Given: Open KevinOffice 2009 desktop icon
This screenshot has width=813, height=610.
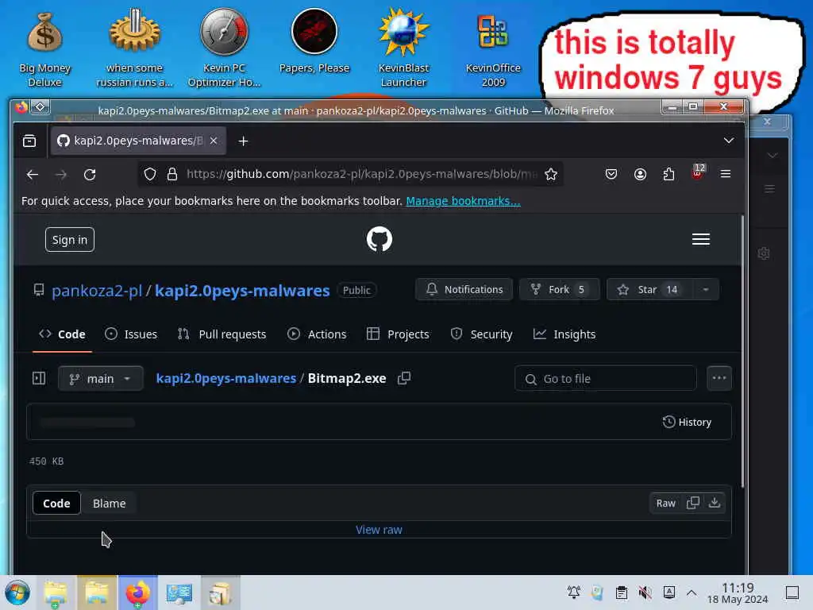Looking at the screenshot, I should (x=493, y=49).
